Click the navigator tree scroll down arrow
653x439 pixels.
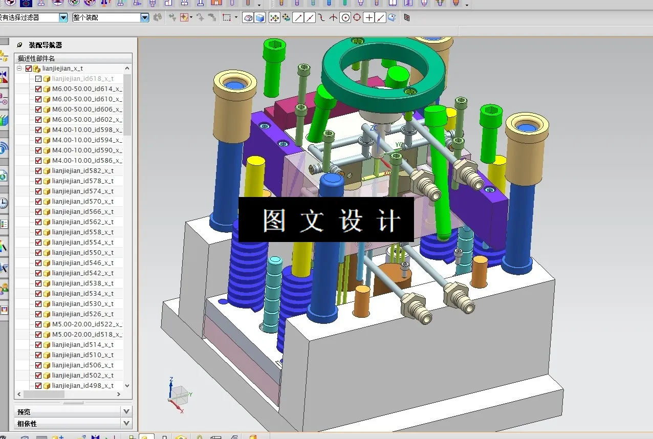coord(127,386)
